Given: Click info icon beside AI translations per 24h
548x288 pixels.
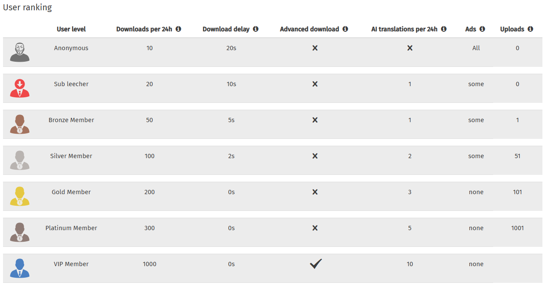Looking at the screenshot, I should (444, 29).
